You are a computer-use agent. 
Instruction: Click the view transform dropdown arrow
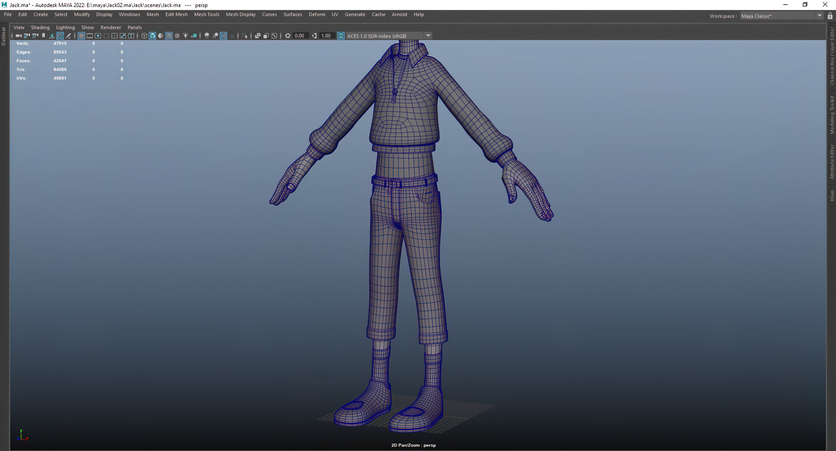tap(428, 36)
